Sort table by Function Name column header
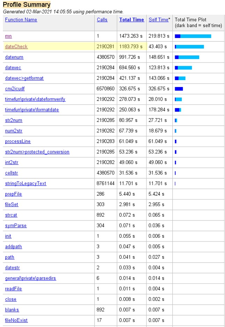 [x=21, y=20]
